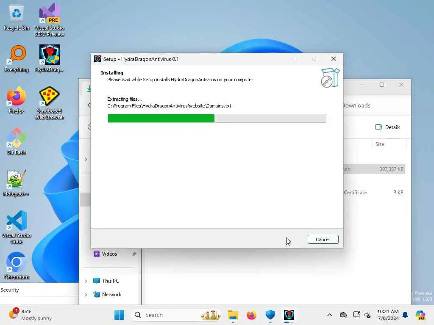Open the Videos folder in Explorer sidebar
Image resolution: width=434 pixels, height=325 pixels.
(109, 254)
